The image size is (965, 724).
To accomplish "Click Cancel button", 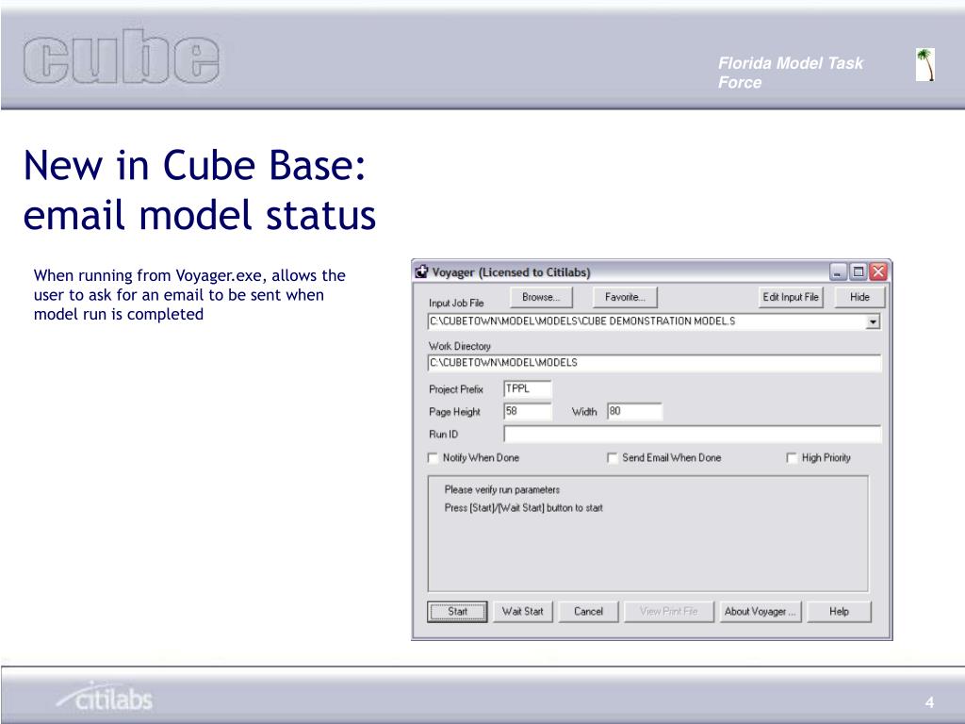I will click(x=588, y=611).
